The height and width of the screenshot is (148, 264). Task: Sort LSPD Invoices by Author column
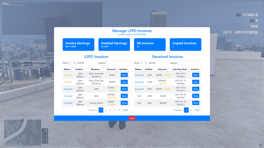coord(80,69)
